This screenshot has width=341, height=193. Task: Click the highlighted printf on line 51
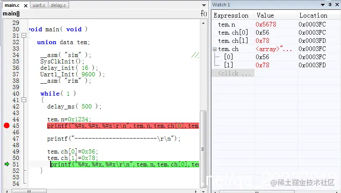coord(125,164)
